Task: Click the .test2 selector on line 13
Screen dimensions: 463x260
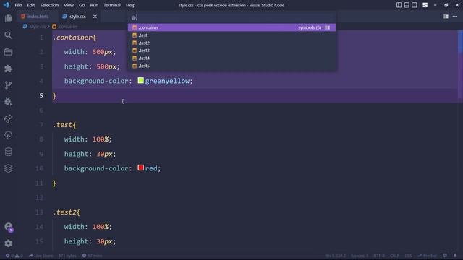Action: (64, 212)
